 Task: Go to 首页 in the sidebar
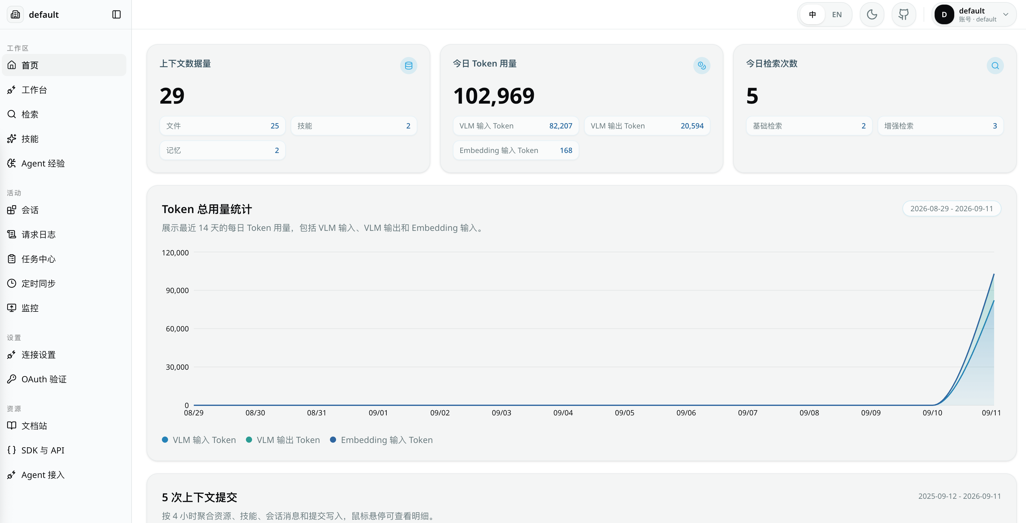[64, 65]
